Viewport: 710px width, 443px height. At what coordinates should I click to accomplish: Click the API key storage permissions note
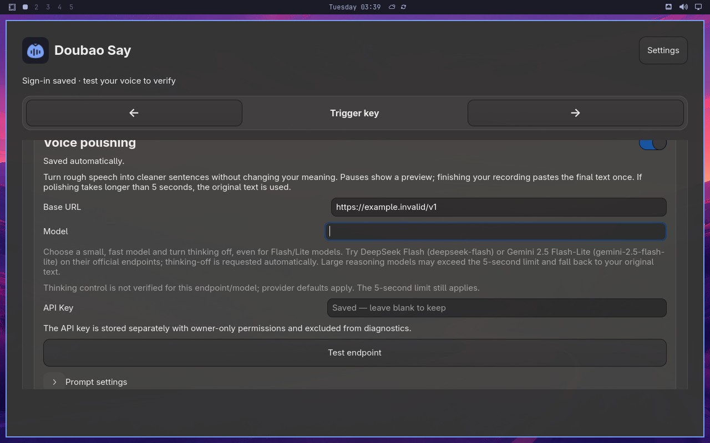(227, 328)
